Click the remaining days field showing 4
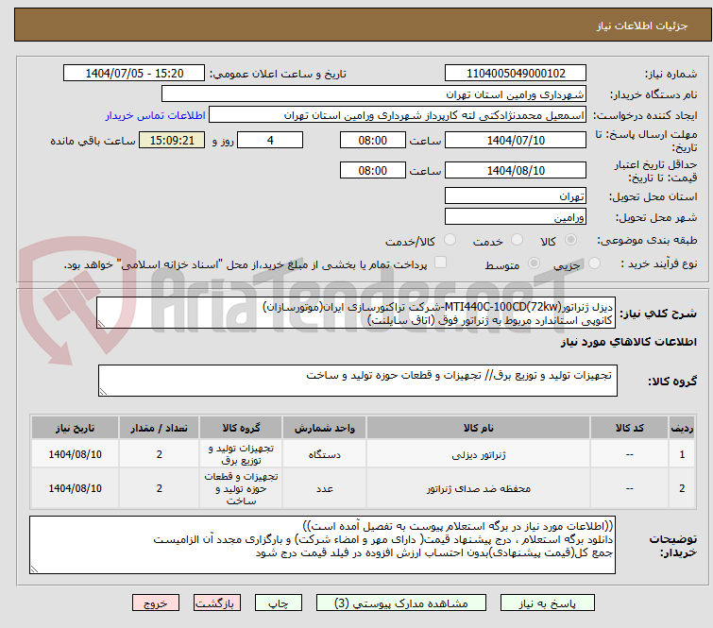This screenshot has width=713, height=628. 270,140
